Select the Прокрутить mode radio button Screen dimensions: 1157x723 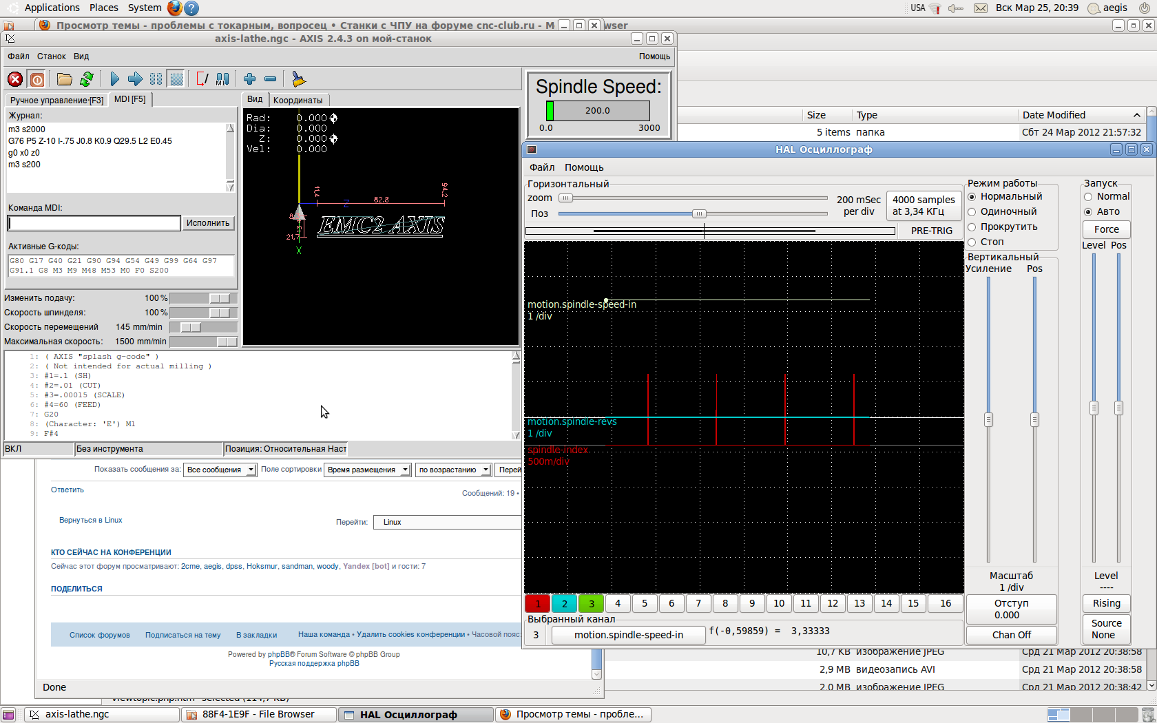point(972,227)
